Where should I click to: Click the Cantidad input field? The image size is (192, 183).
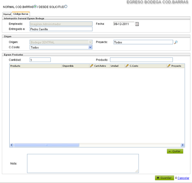point(40,60)
